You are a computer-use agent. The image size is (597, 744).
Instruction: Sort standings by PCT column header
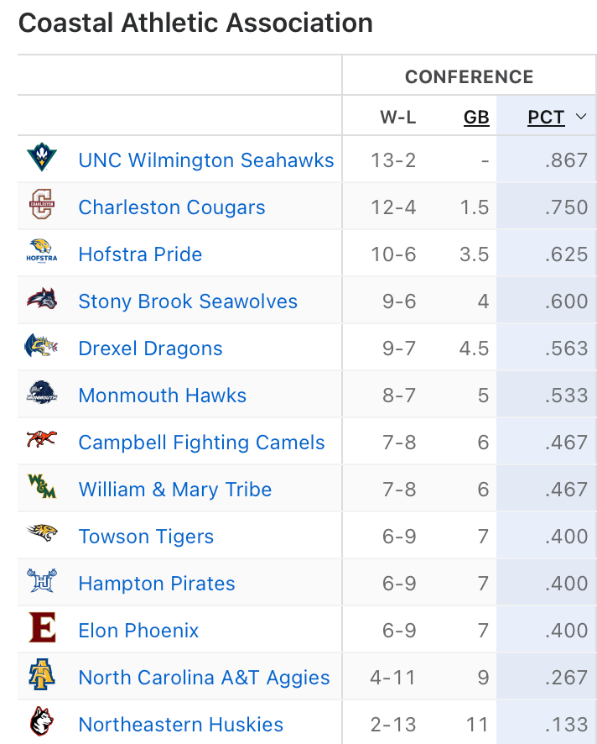click(546, 118)
